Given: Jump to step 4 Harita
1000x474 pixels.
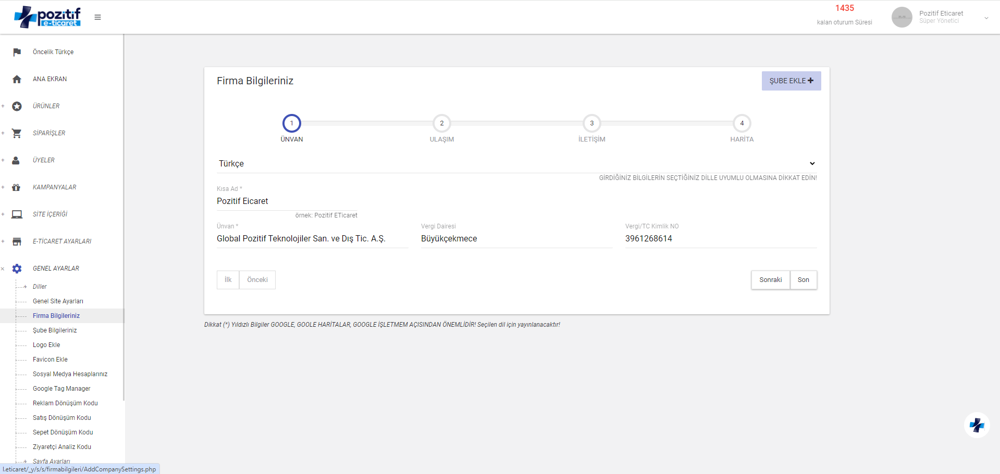Looking at the screenshot, I should pyautogui.click(x=742, y=123).
